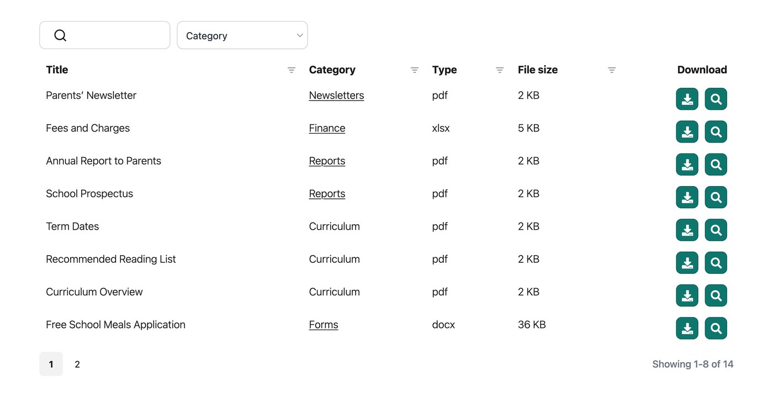Open the Category dropdown filter
The height and width of the screenshot is (397, 773).
pyautogui.click(x=242, y=35)
